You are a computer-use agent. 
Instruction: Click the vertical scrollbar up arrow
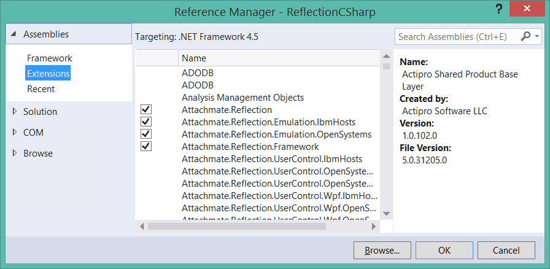pyautogui.click(x=386, y=56)
